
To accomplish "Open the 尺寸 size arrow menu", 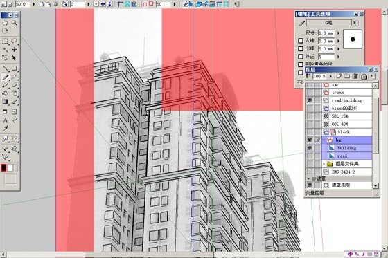I will [339, 33].
